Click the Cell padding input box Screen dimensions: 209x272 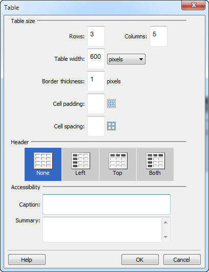coord(96,104)
